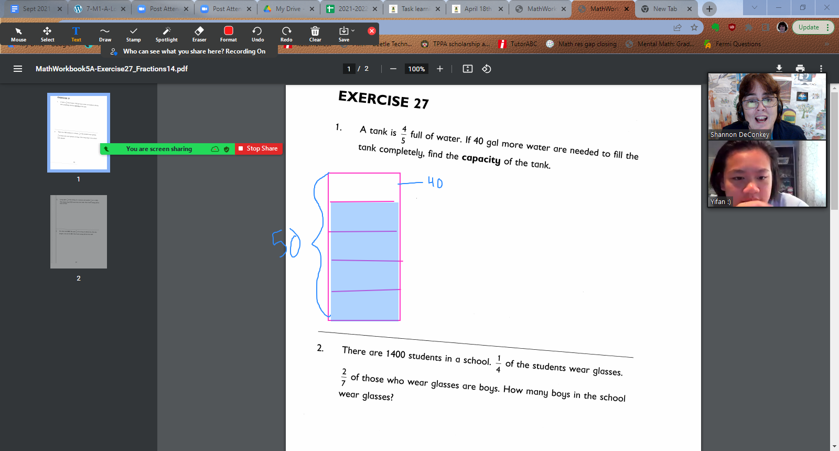Open the Fermi Questions bookmark
The width and height of the screenshot is (839, 451).
733,44
